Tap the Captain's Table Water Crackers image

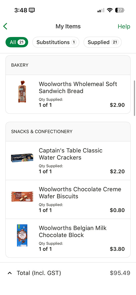[x=22, y=158]
